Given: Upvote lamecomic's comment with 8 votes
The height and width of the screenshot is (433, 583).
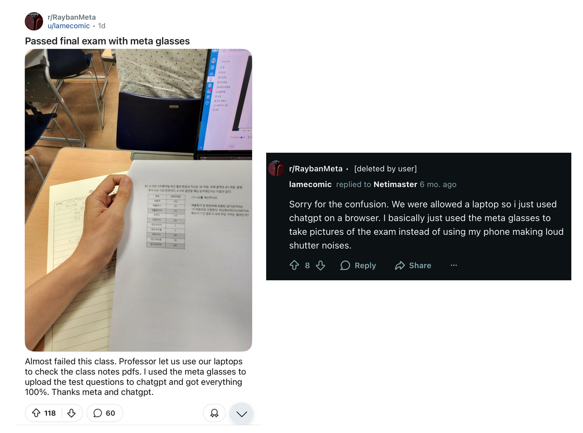Looking at the screenshot, I should (x=294, y=265).
